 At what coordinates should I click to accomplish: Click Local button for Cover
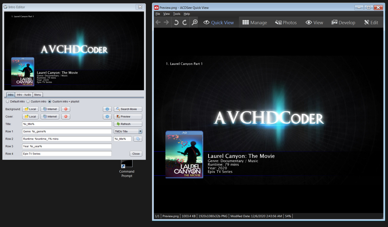30,116
